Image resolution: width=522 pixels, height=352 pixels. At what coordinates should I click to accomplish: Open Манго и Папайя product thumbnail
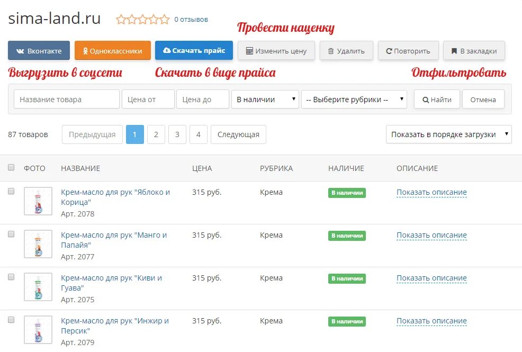(x=38, y=244)
